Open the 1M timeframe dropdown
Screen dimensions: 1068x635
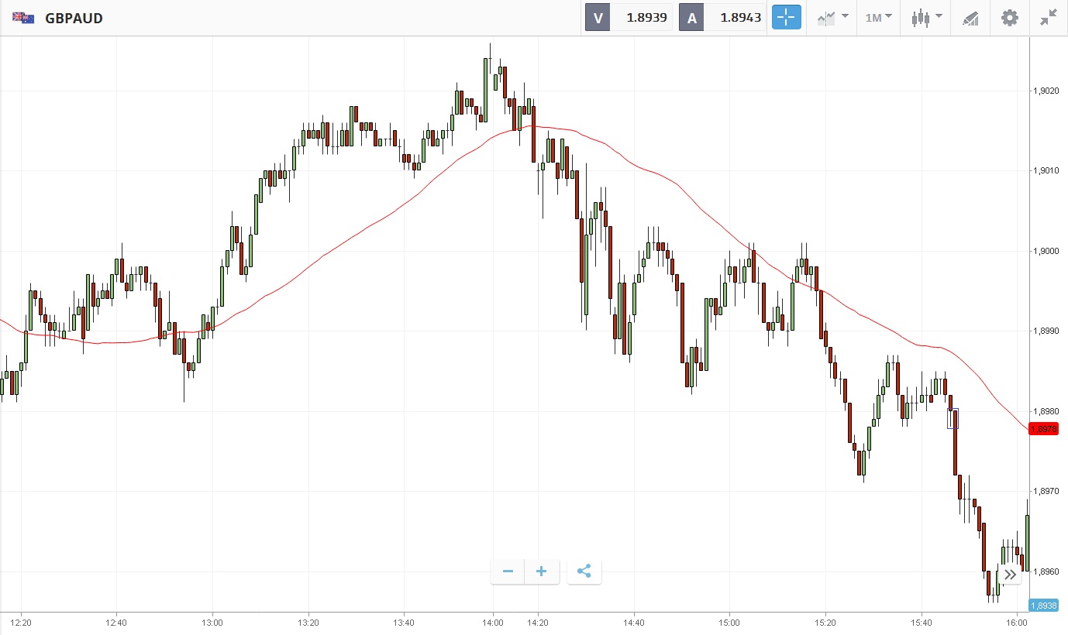point(878,17)
